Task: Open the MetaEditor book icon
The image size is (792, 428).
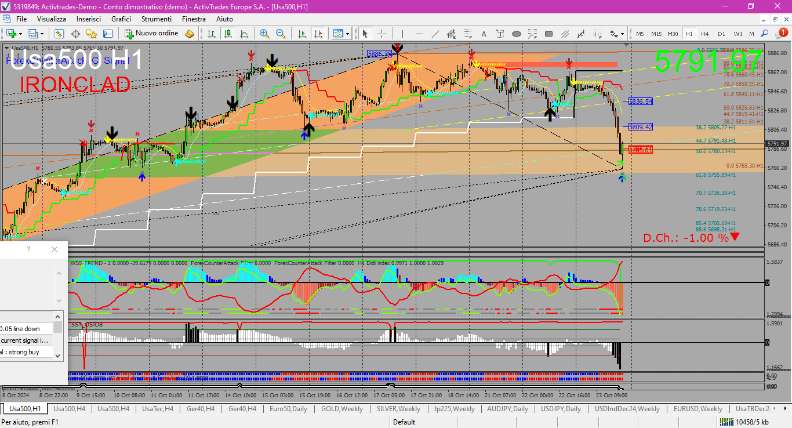Action: [x=190, y=34]
